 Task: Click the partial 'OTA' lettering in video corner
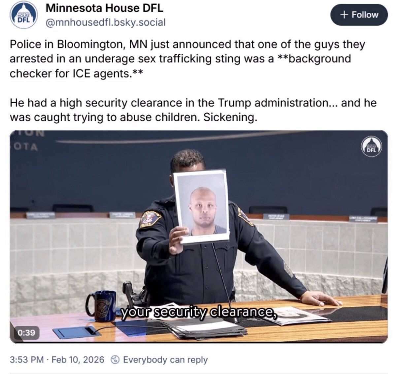click(25, 147)
